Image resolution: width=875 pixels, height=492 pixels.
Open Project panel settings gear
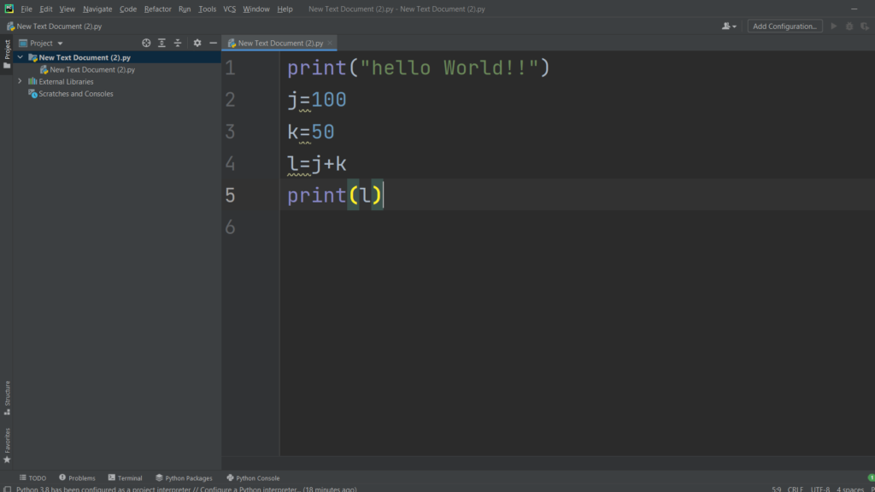coord(197,43)
